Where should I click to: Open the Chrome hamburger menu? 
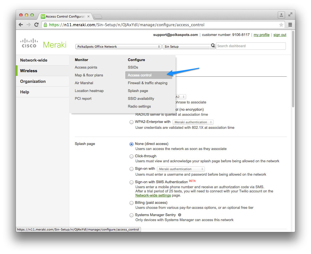[290, 25]
